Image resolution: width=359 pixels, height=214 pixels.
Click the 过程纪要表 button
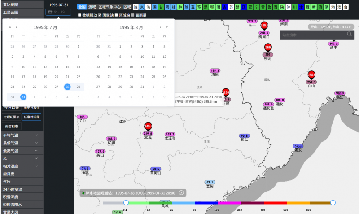[12, 117]
